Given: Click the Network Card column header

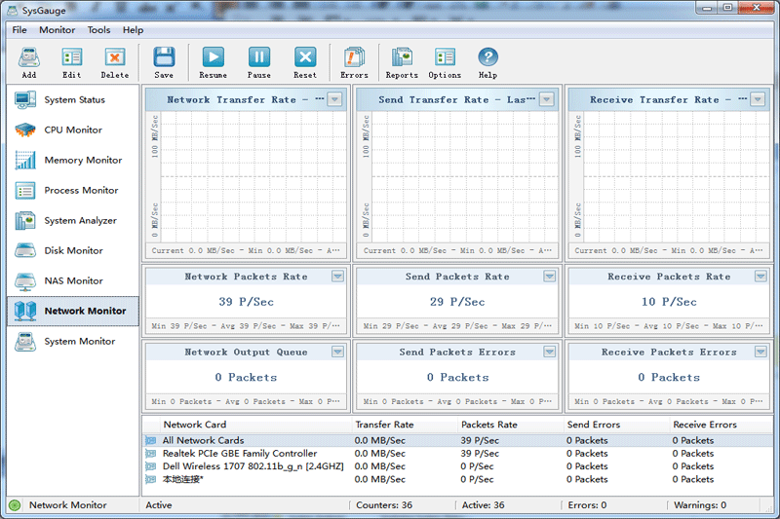Looking at the screenshot, I should click(195, 425).
